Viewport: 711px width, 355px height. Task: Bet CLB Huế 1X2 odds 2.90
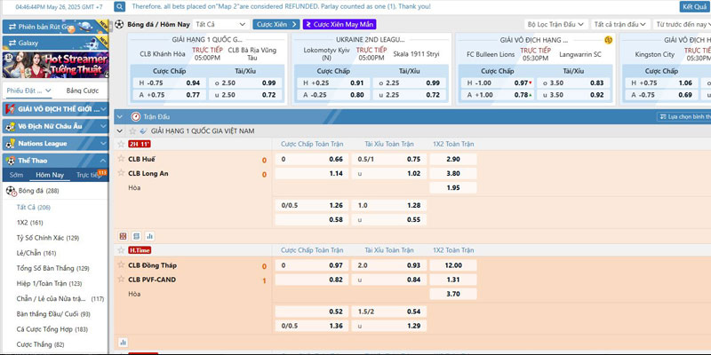click(x=453, y=160)
